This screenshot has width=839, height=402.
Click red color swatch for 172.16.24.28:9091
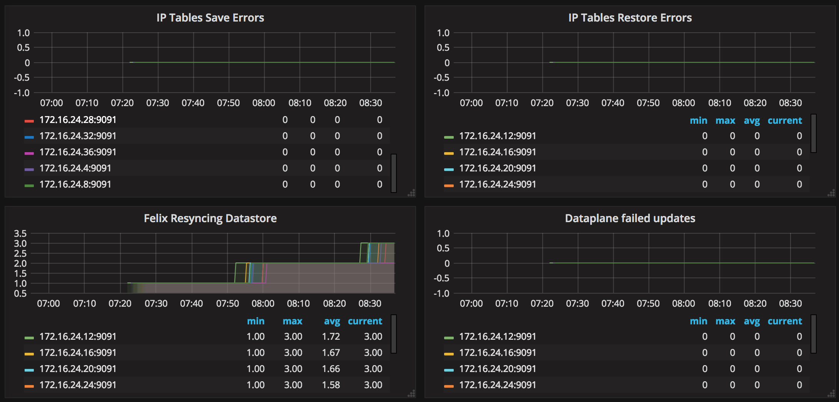tap(29, 121)
